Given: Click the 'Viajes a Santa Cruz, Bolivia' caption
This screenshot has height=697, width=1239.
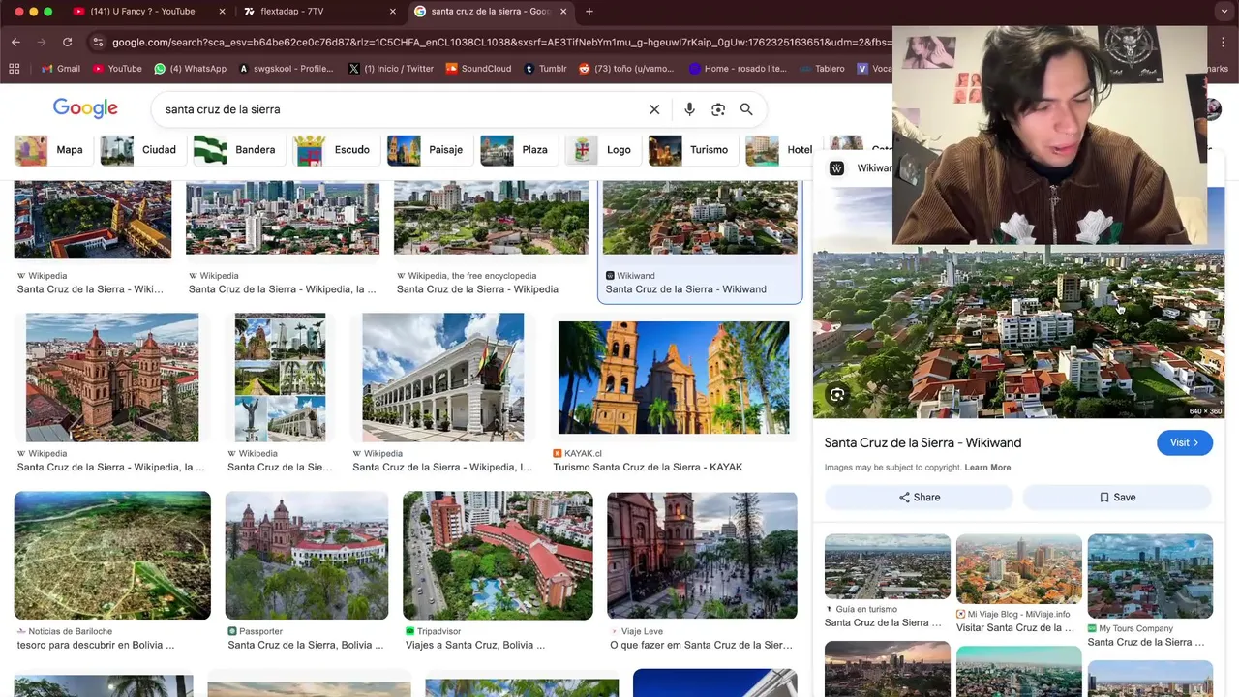Looking at the screenshot, I should point(475,645).
